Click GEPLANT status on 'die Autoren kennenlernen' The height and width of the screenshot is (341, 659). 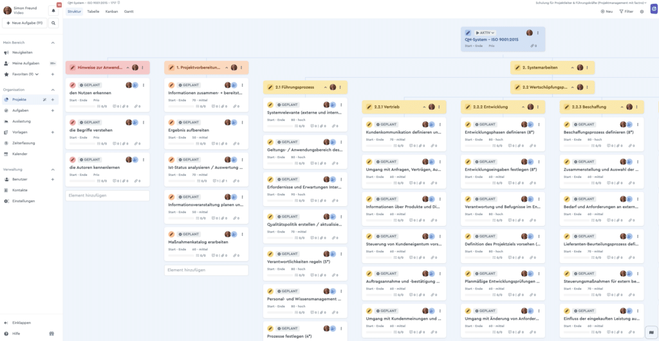tap(90, 160)
